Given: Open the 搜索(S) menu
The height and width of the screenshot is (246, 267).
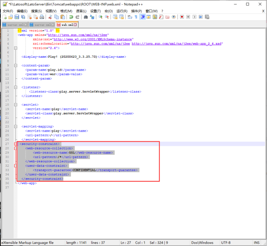Looking at the screenshot, I should pyautogui.click(x=36, y=11).
